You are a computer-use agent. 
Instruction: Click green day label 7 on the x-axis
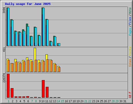32,101
